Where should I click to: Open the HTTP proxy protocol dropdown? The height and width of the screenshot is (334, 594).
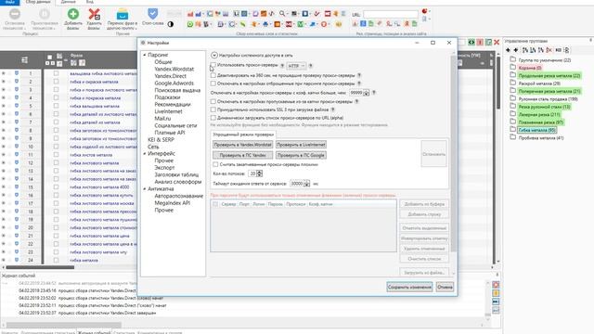click(x=296, y=66)
